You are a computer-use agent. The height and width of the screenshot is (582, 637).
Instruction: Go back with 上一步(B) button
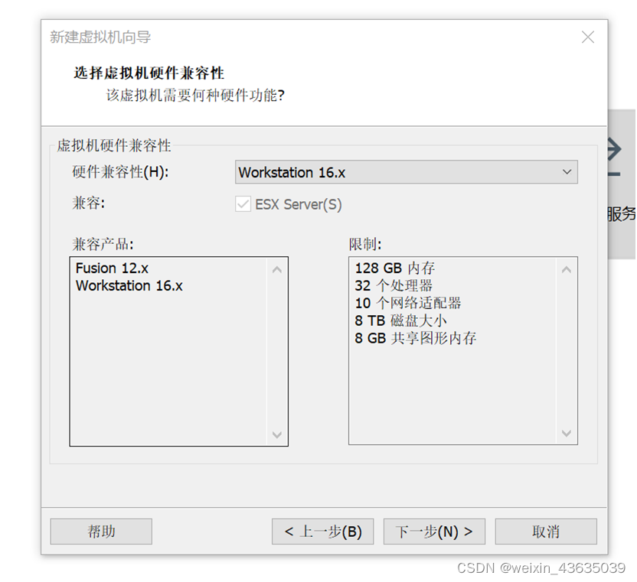(x=322, y=532)
